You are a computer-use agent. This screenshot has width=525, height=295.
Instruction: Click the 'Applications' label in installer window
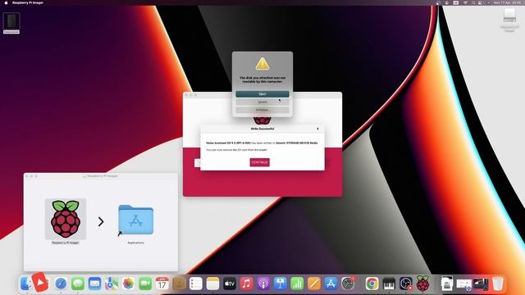tap(135, 243)
